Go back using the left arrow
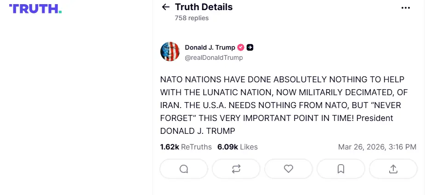This screenshot has width=425, height=195. coord(166,7)
